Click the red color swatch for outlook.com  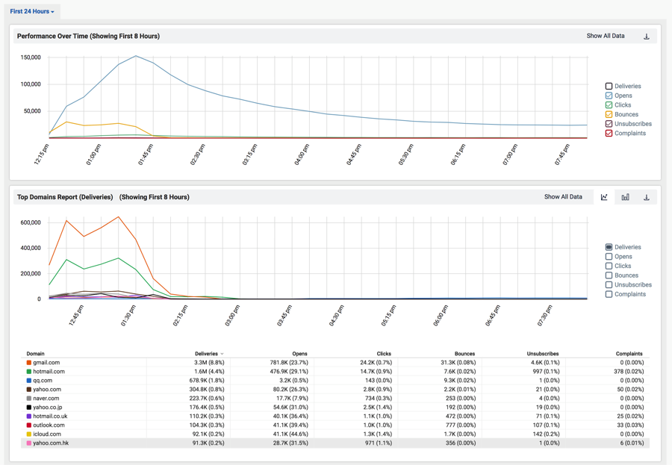(29, 425)
